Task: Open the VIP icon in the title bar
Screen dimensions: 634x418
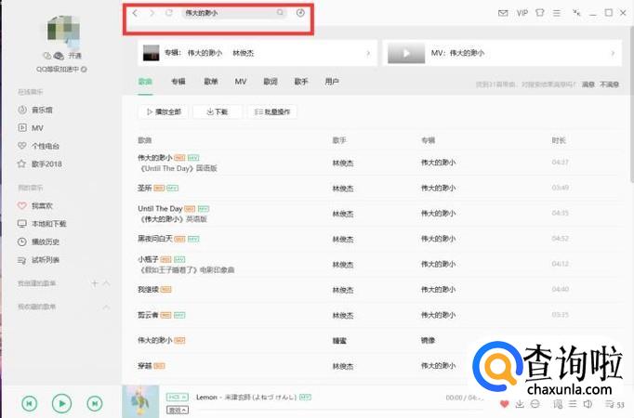Action: point(522,13)
